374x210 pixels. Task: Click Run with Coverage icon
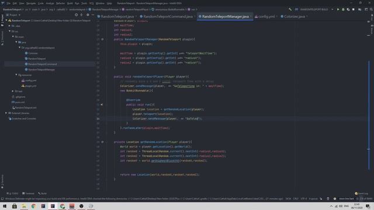point(348,9)
